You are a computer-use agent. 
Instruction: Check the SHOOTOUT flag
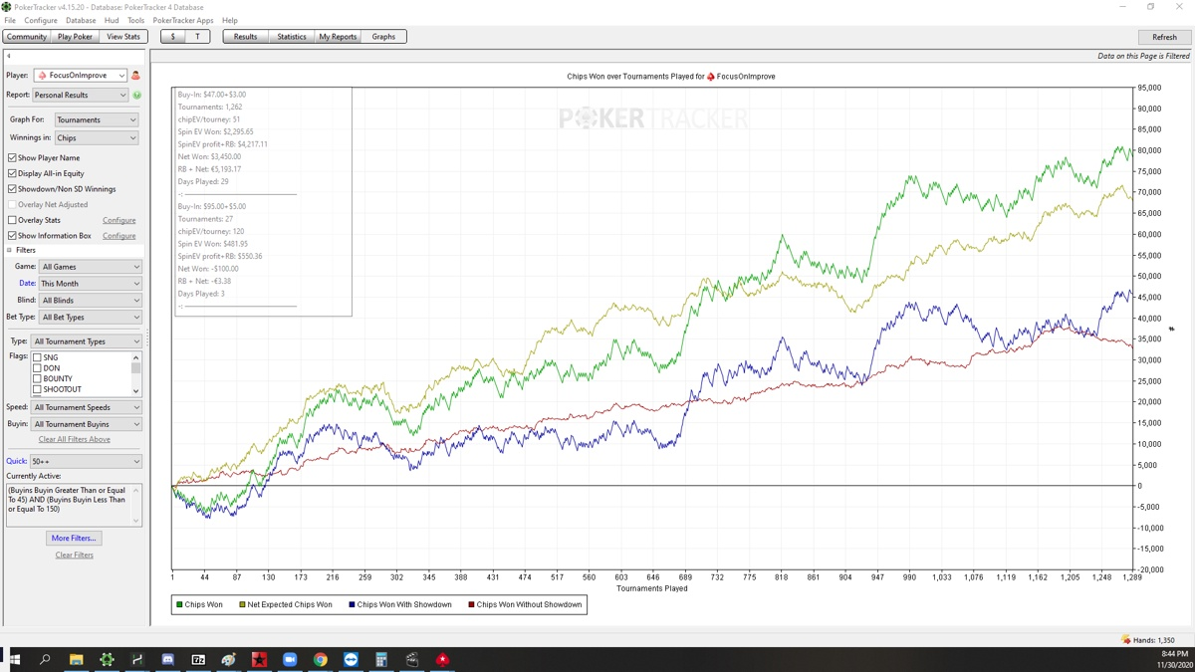coord(38,389)
